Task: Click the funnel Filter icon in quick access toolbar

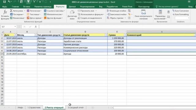Action: click(x=28, y=2)
